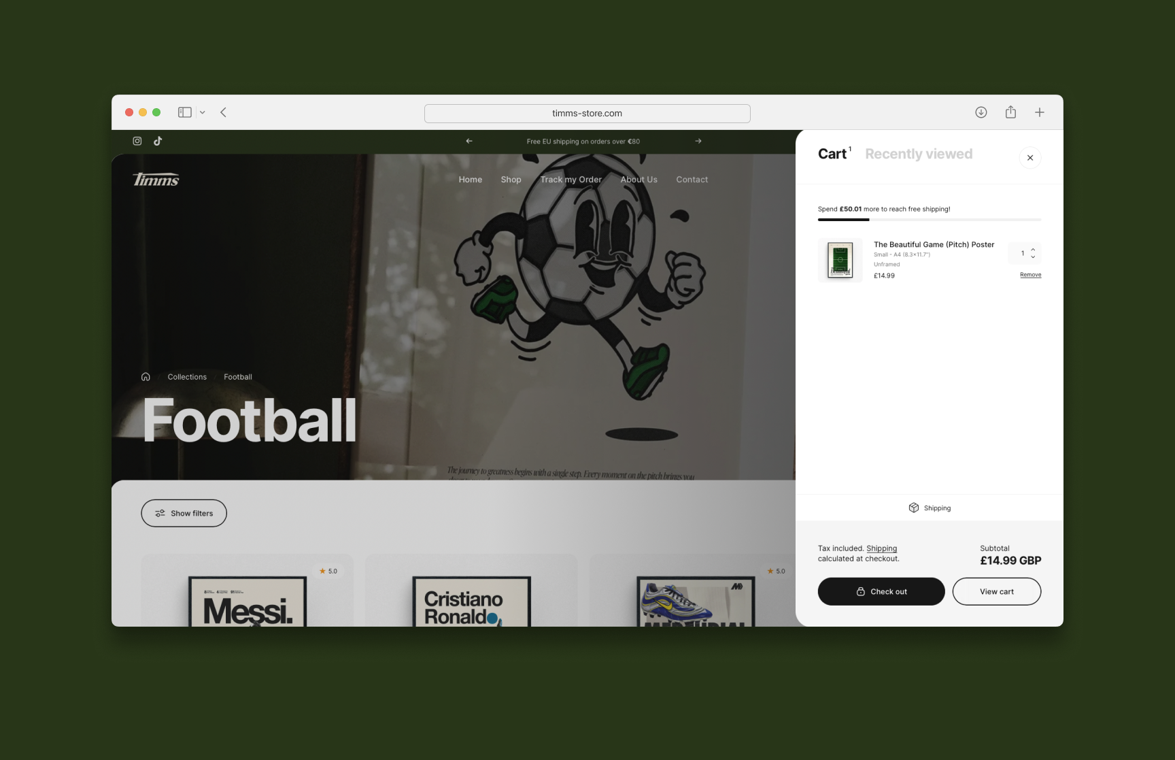The height and width of the screenshot is (760, 1175).
Task: Remove the Pitch Poster from cart
Action: tap(1031, 275)
